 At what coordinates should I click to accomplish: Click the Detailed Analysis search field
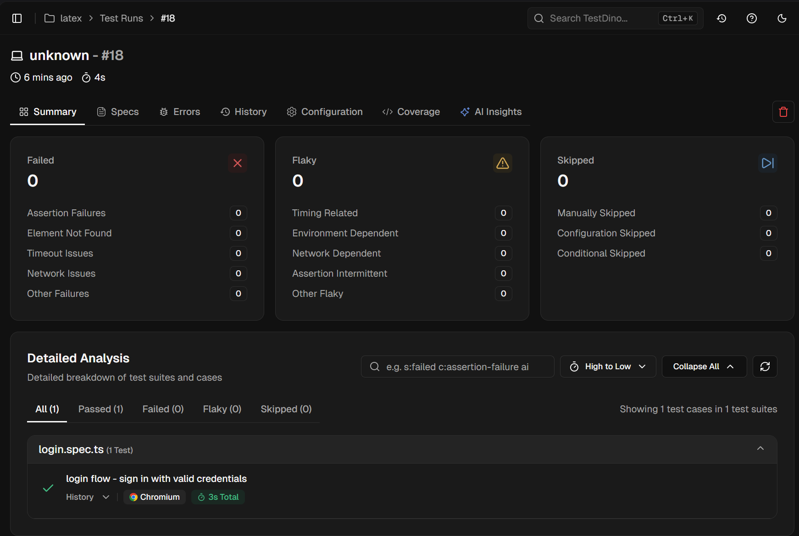coord(457,366)
